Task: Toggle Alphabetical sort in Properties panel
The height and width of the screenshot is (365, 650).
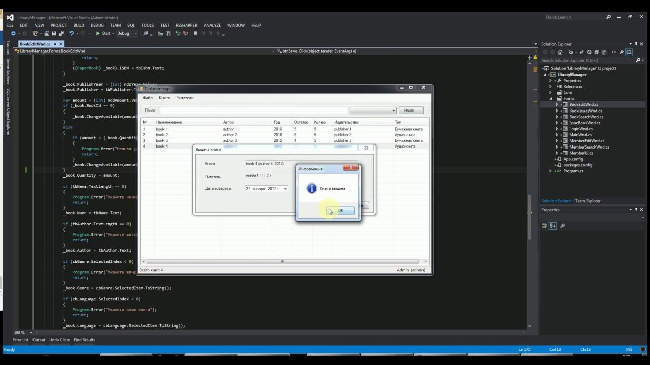Action: point(552,226)
